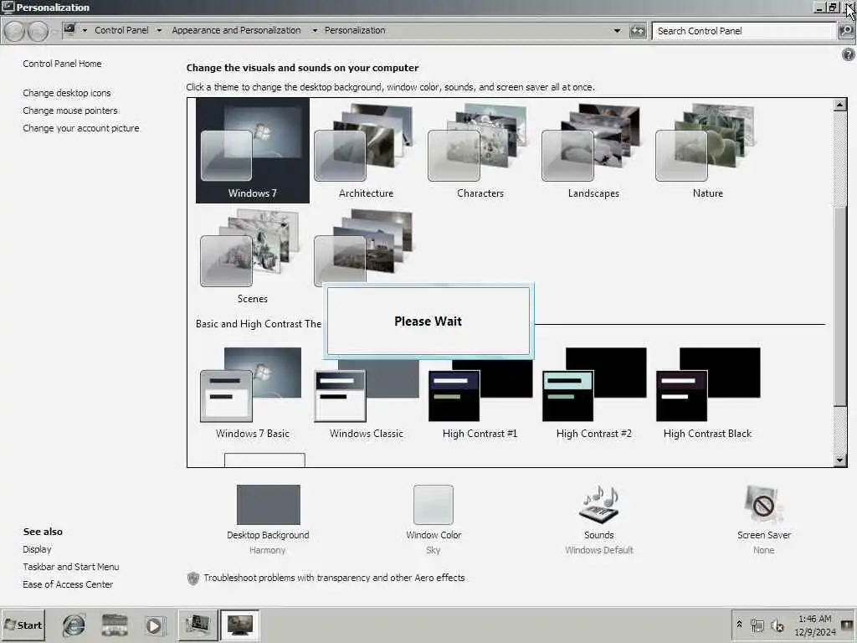The image size is (857, 643).
Task: Open Change desktop icons
Action: tap(67, 93)
